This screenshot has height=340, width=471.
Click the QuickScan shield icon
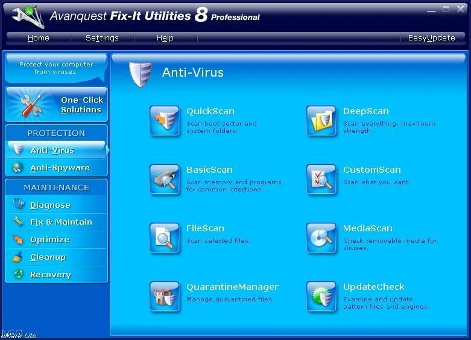tap(165, 121)
